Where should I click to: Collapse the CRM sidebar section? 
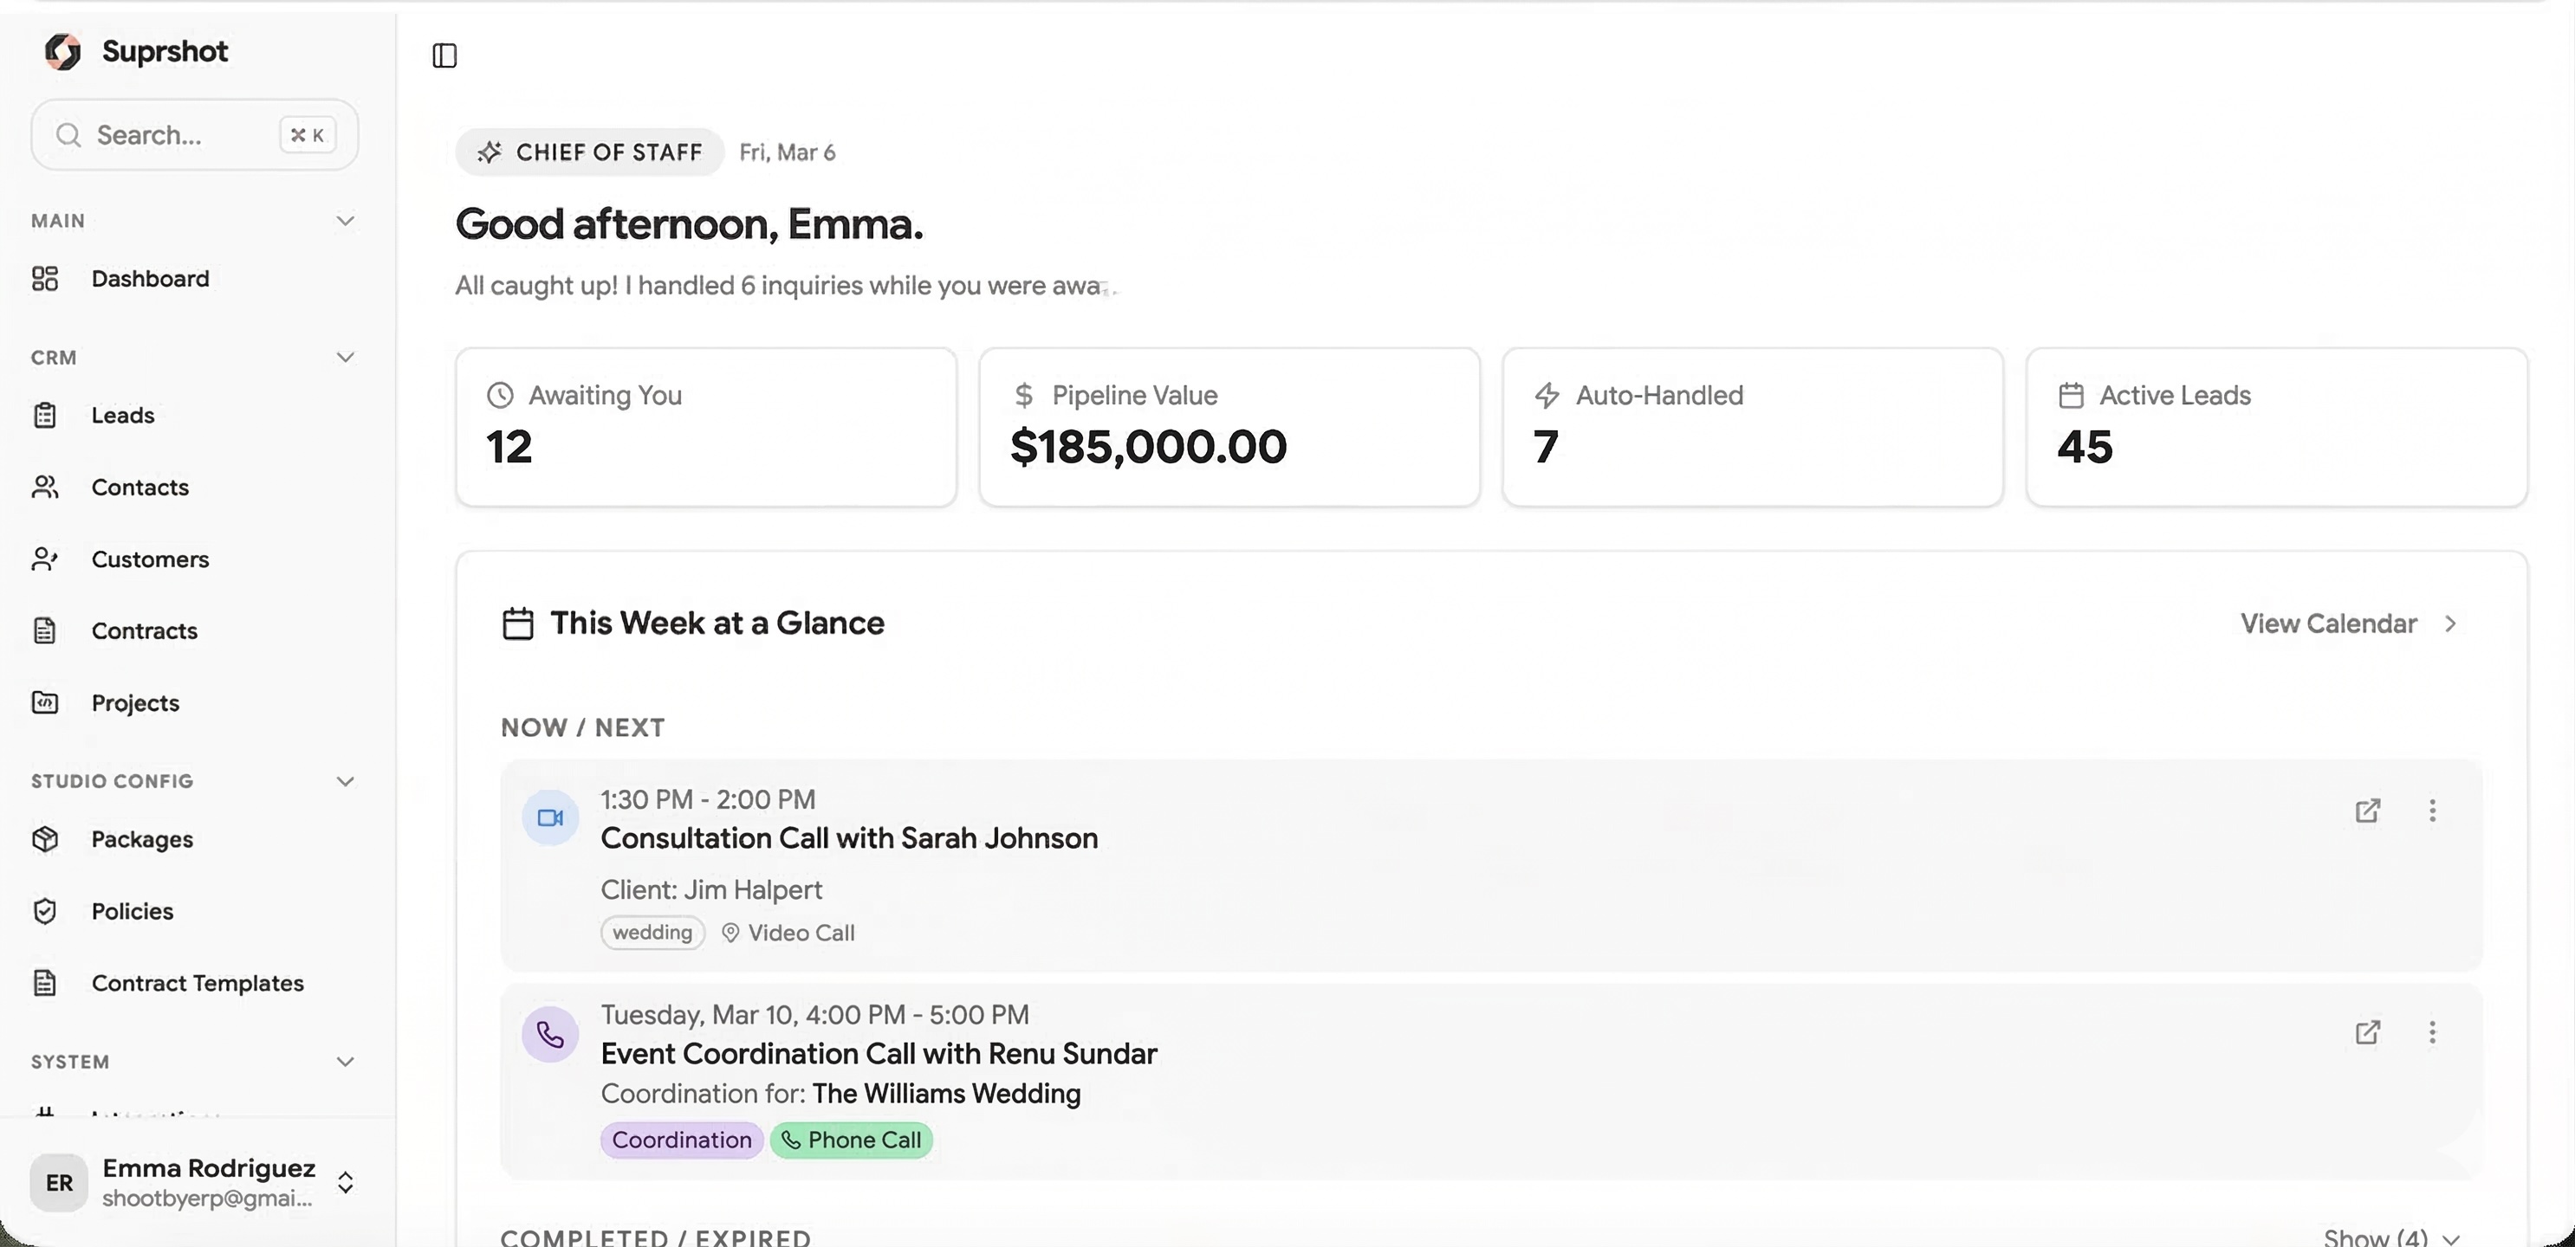pos(345,358)
